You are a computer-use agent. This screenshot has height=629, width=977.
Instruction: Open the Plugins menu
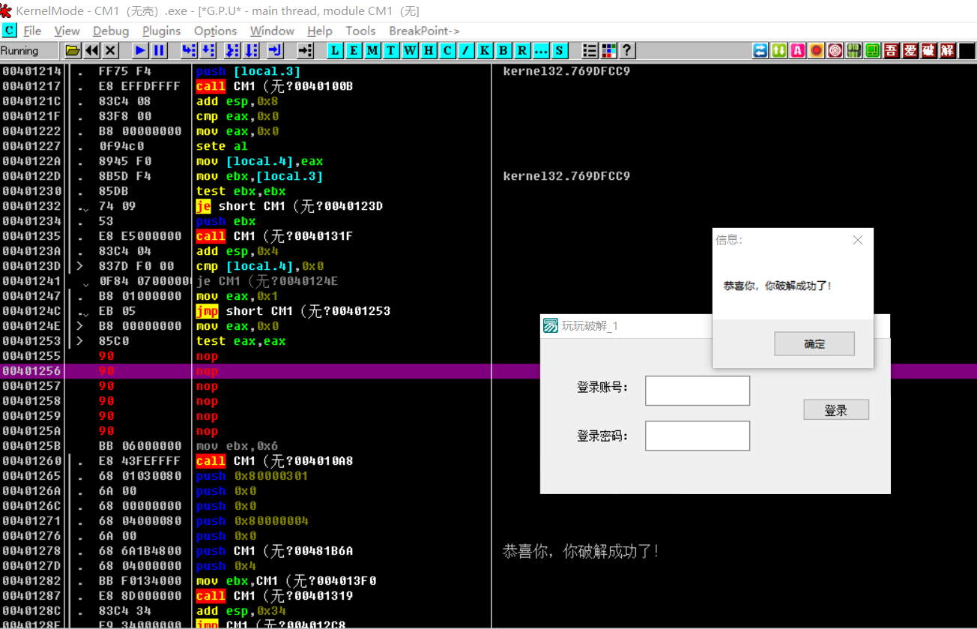[x=161, y=31]
